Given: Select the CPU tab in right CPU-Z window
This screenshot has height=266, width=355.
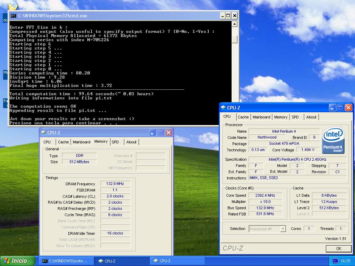Looking at the screenshot, I should tap(227, 116).
